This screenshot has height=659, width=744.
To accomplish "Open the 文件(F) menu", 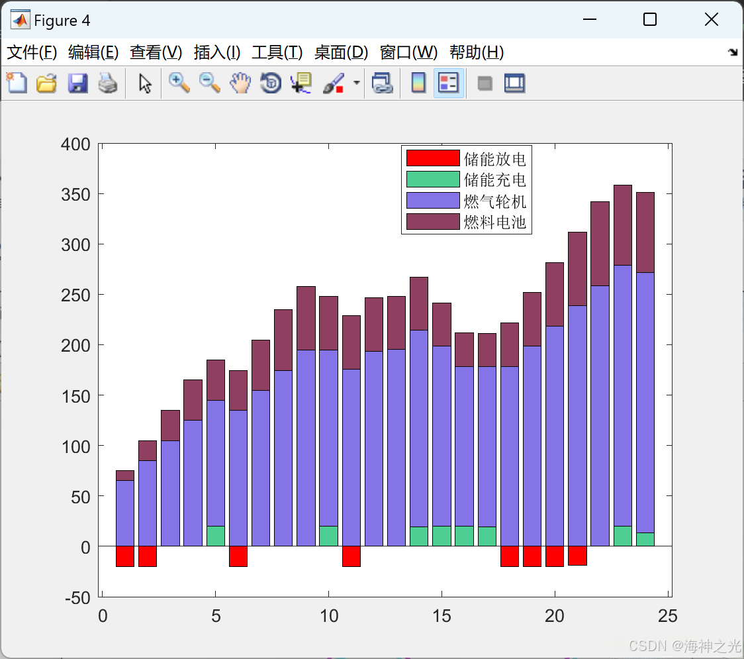I will pyautogui.click(x=32, y=52).
